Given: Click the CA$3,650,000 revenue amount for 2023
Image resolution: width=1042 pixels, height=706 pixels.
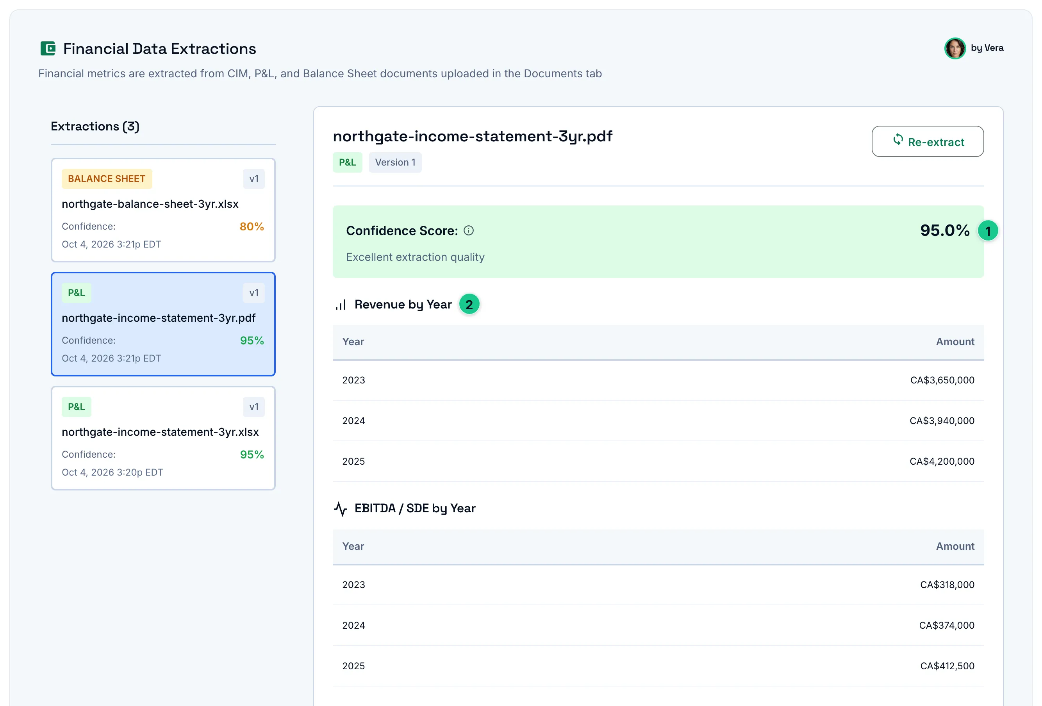Looking at the screenshot, I should 942,380.
